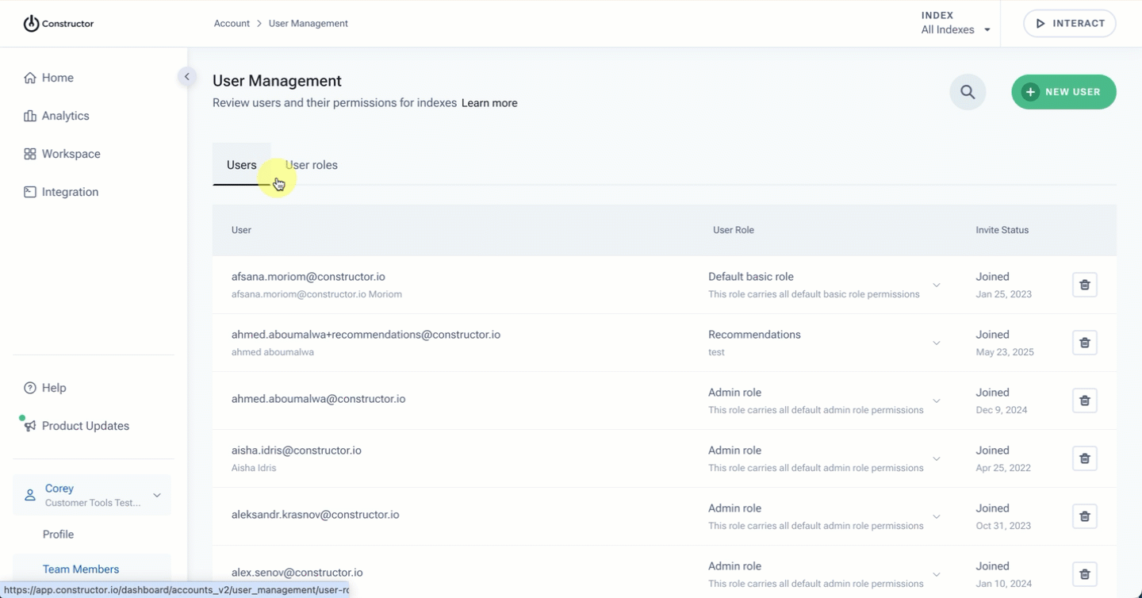Click the Dec 9, 2024 join date

point(1002,410)
